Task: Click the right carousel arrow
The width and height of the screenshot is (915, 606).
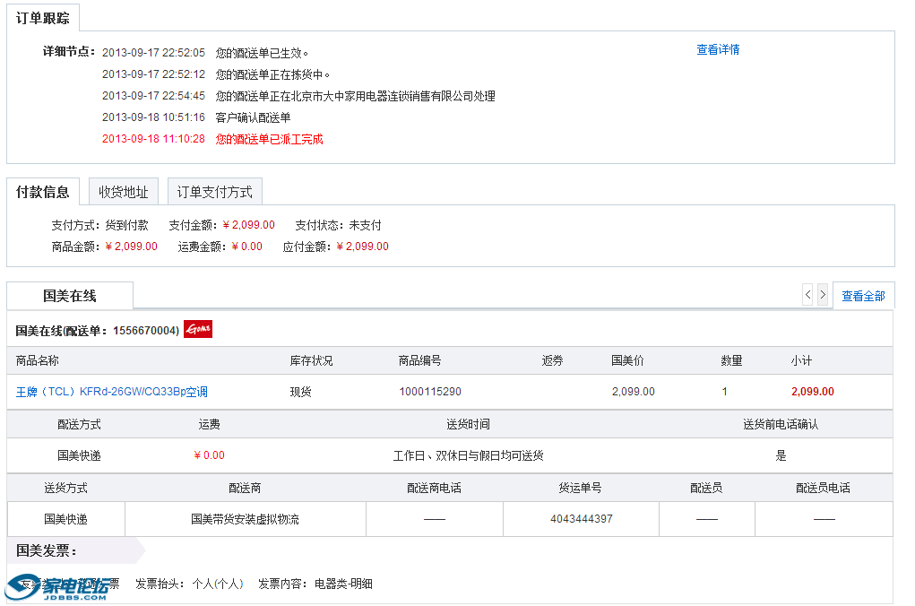Action: (822, 294)
